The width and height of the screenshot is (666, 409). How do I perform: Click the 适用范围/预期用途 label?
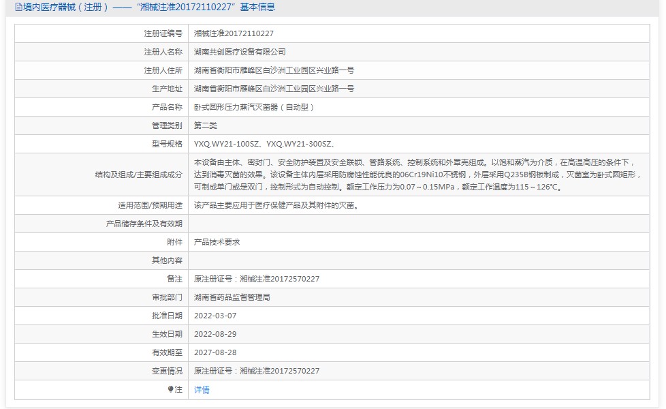coord(150,205)
